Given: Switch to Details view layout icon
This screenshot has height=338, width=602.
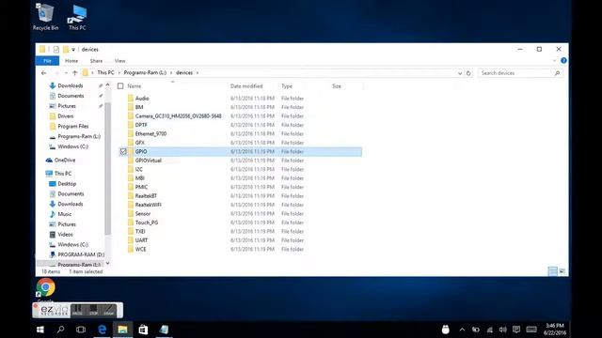Looking at the screenshot, I should pyautogui.click(x=552, y=271).
